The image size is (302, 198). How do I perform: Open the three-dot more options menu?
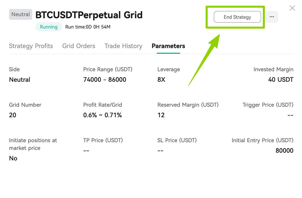[x=272, y=17]
